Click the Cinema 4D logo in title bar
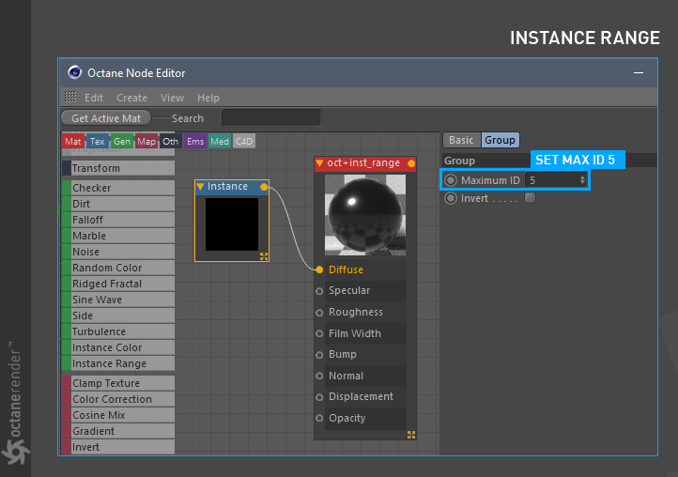The width and height of the screenshot is (678, 477). click(x=75, y=72)
